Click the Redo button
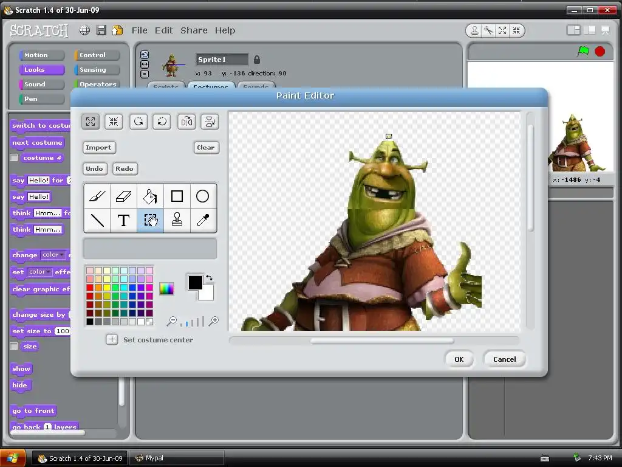 click(124, 169)
